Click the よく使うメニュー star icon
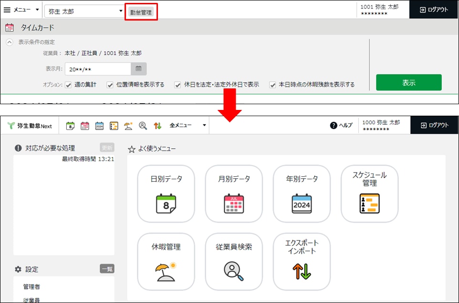Viewport: 459px width, 303px height. 132,149
